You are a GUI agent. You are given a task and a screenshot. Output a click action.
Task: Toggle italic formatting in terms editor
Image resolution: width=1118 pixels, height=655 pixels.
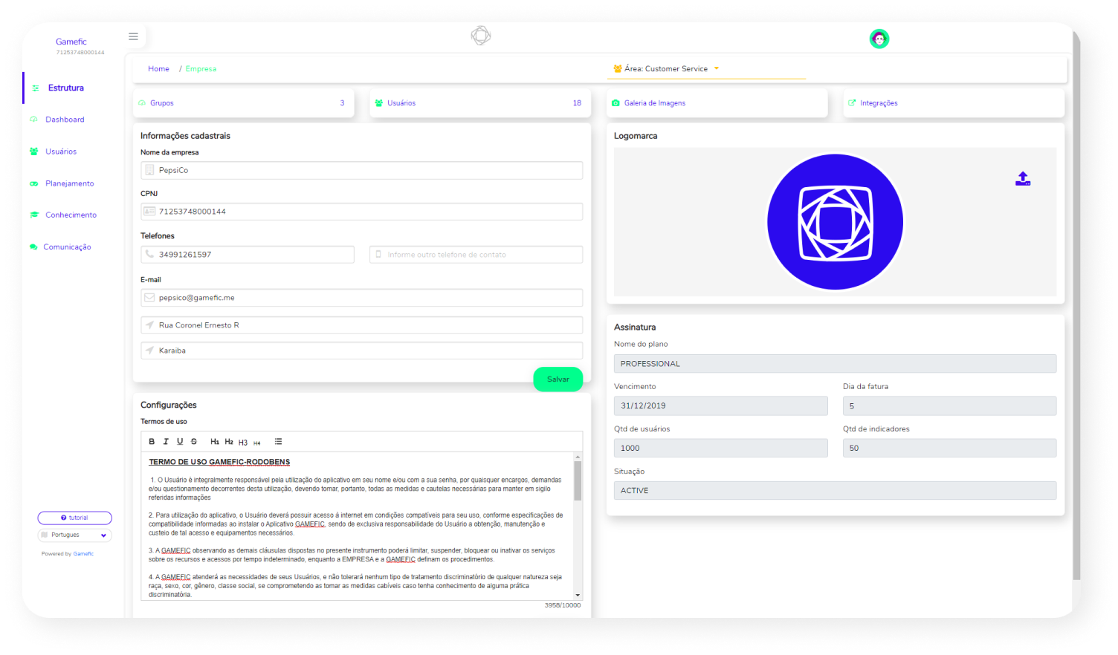166,442
